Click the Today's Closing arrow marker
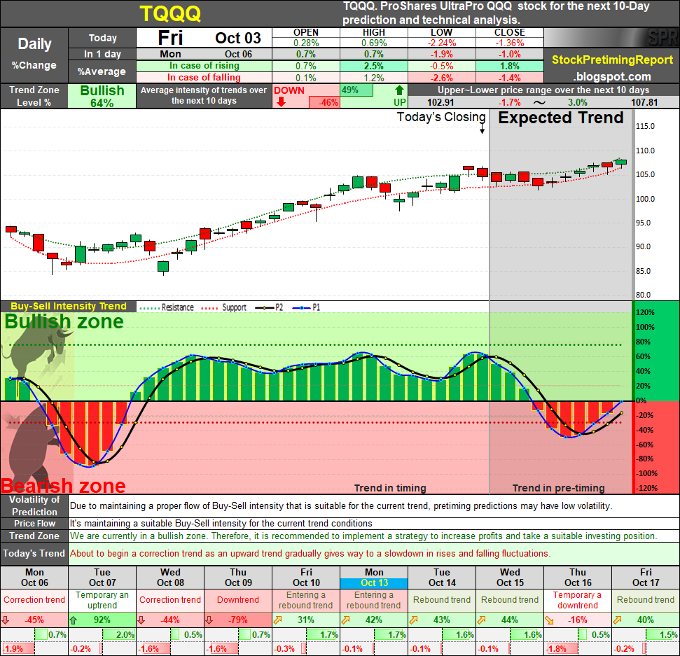This screenshot has width=680, height=656. click(x=483, y=129)
